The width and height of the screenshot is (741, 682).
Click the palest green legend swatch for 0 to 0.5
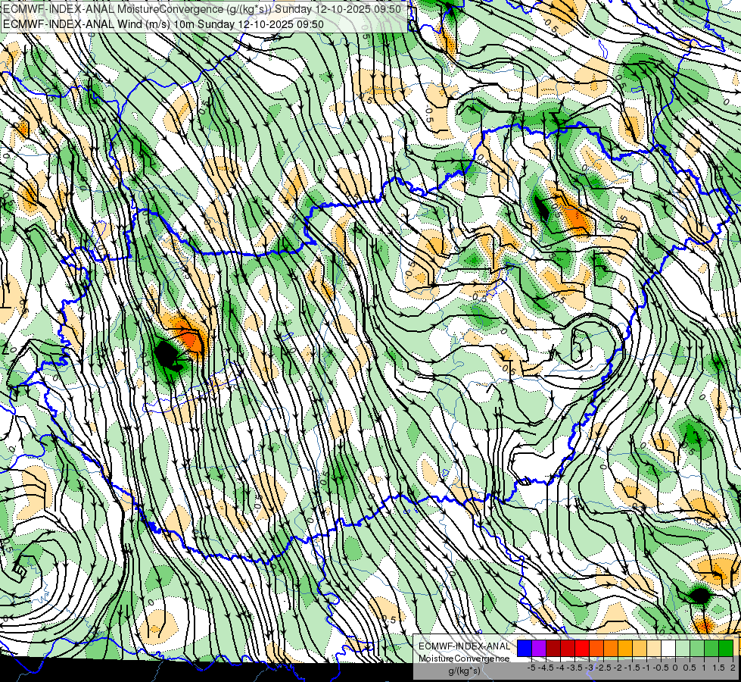point(683,649)
